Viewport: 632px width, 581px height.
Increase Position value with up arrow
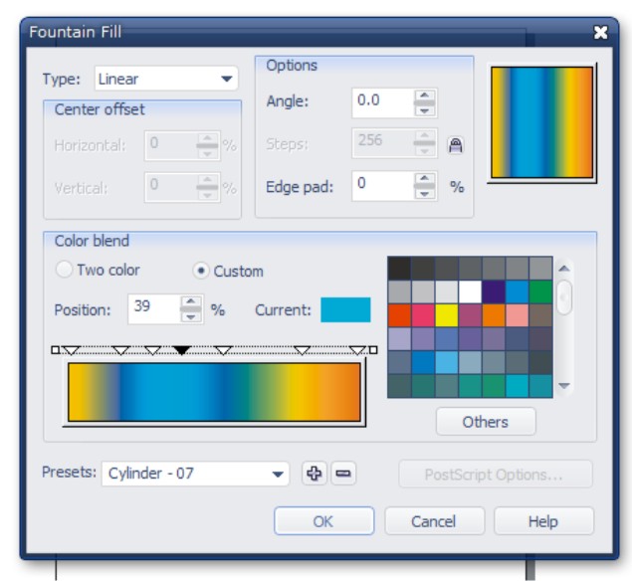(191, 301)
